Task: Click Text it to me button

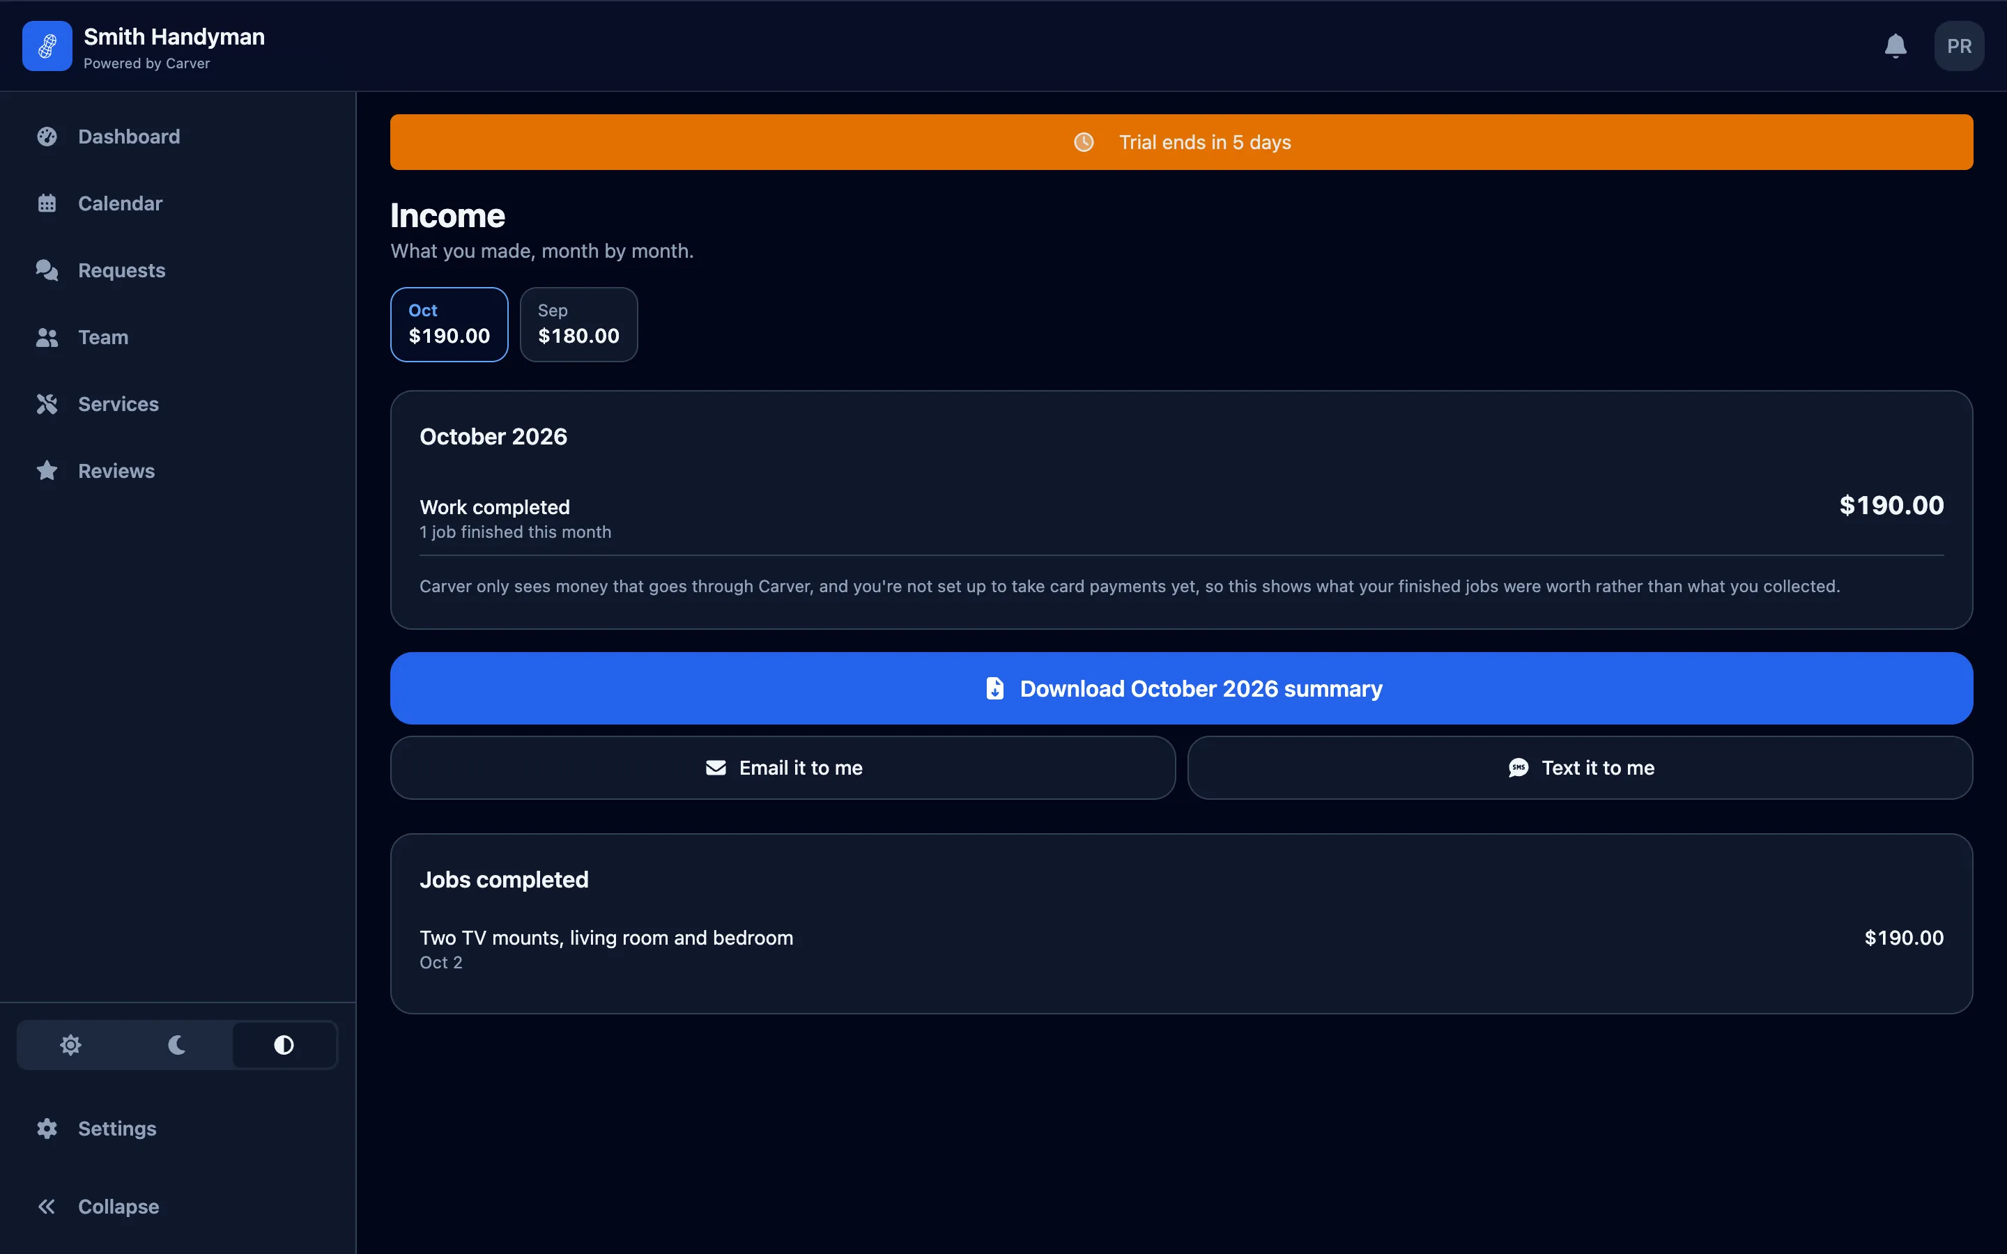Action: coord(1580,768)
